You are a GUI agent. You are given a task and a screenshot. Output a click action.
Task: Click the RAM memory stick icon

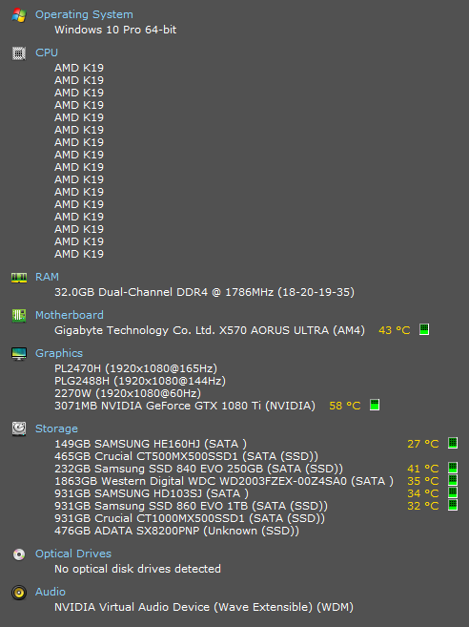point(19,277)
